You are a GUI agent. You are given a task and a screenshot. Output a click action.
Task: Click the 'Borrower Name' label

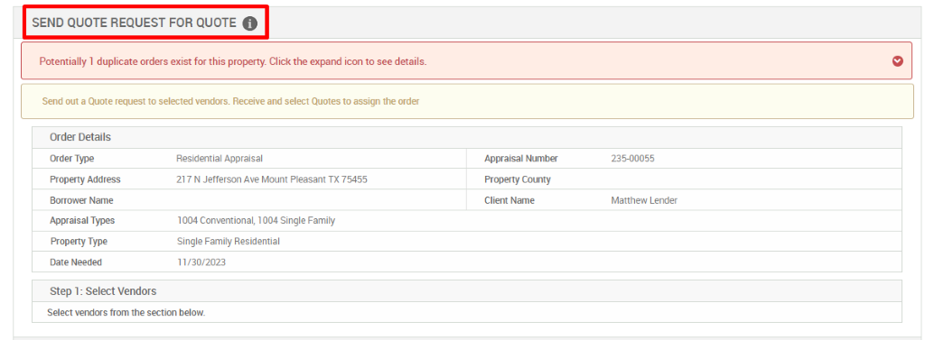(82, 200)
